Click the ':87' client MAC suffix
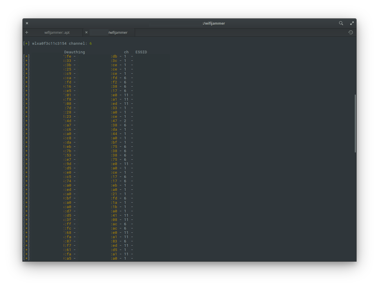 pyautogui.click(x=68, y=241)
